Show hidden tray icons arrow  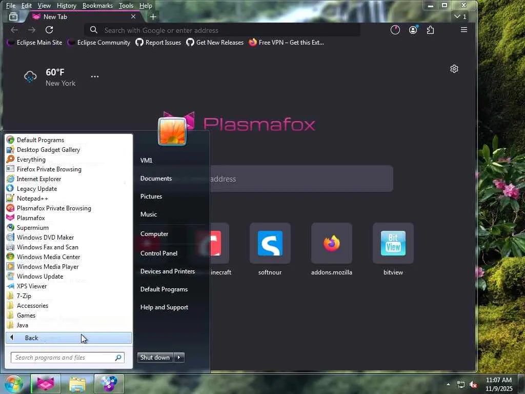tap(448, 384)
